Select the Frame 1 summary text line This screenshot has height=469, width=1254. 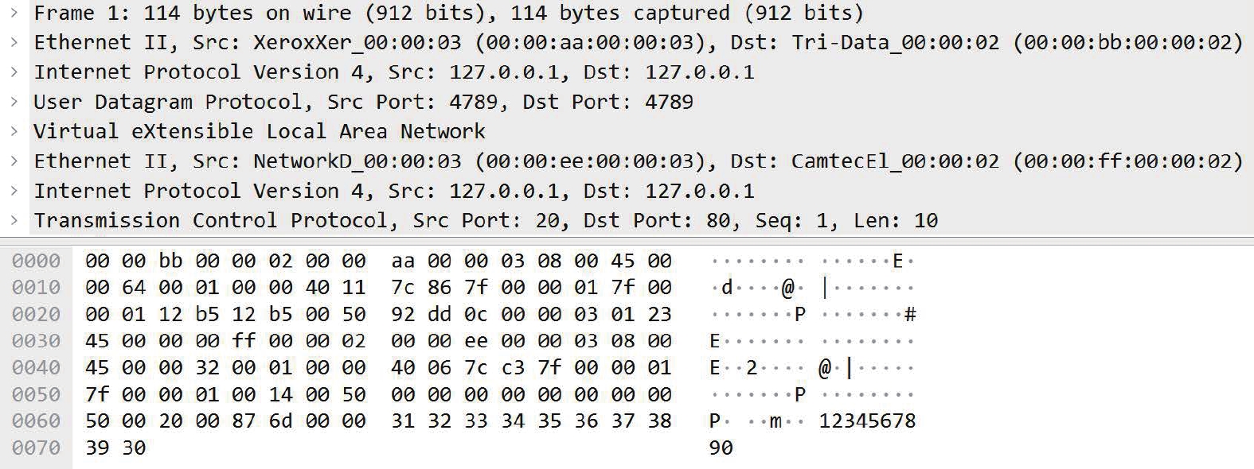[x=447, y=13]
